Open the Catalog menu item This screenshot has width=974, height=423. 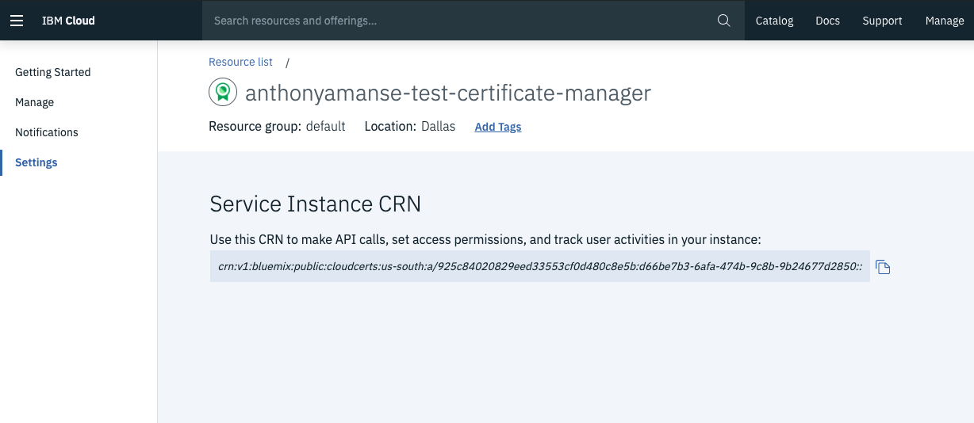point(774,21)
